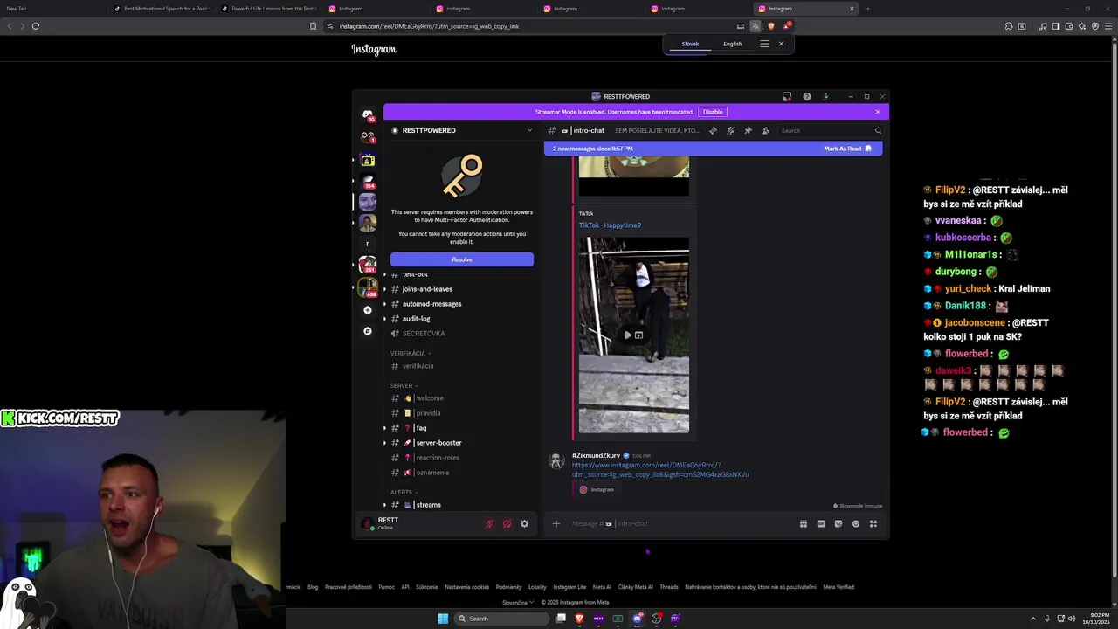The height and width of the screenshot is (629, 1118).
Task: Open Discord inbox icon in title bar
Action: click(786, 96)
